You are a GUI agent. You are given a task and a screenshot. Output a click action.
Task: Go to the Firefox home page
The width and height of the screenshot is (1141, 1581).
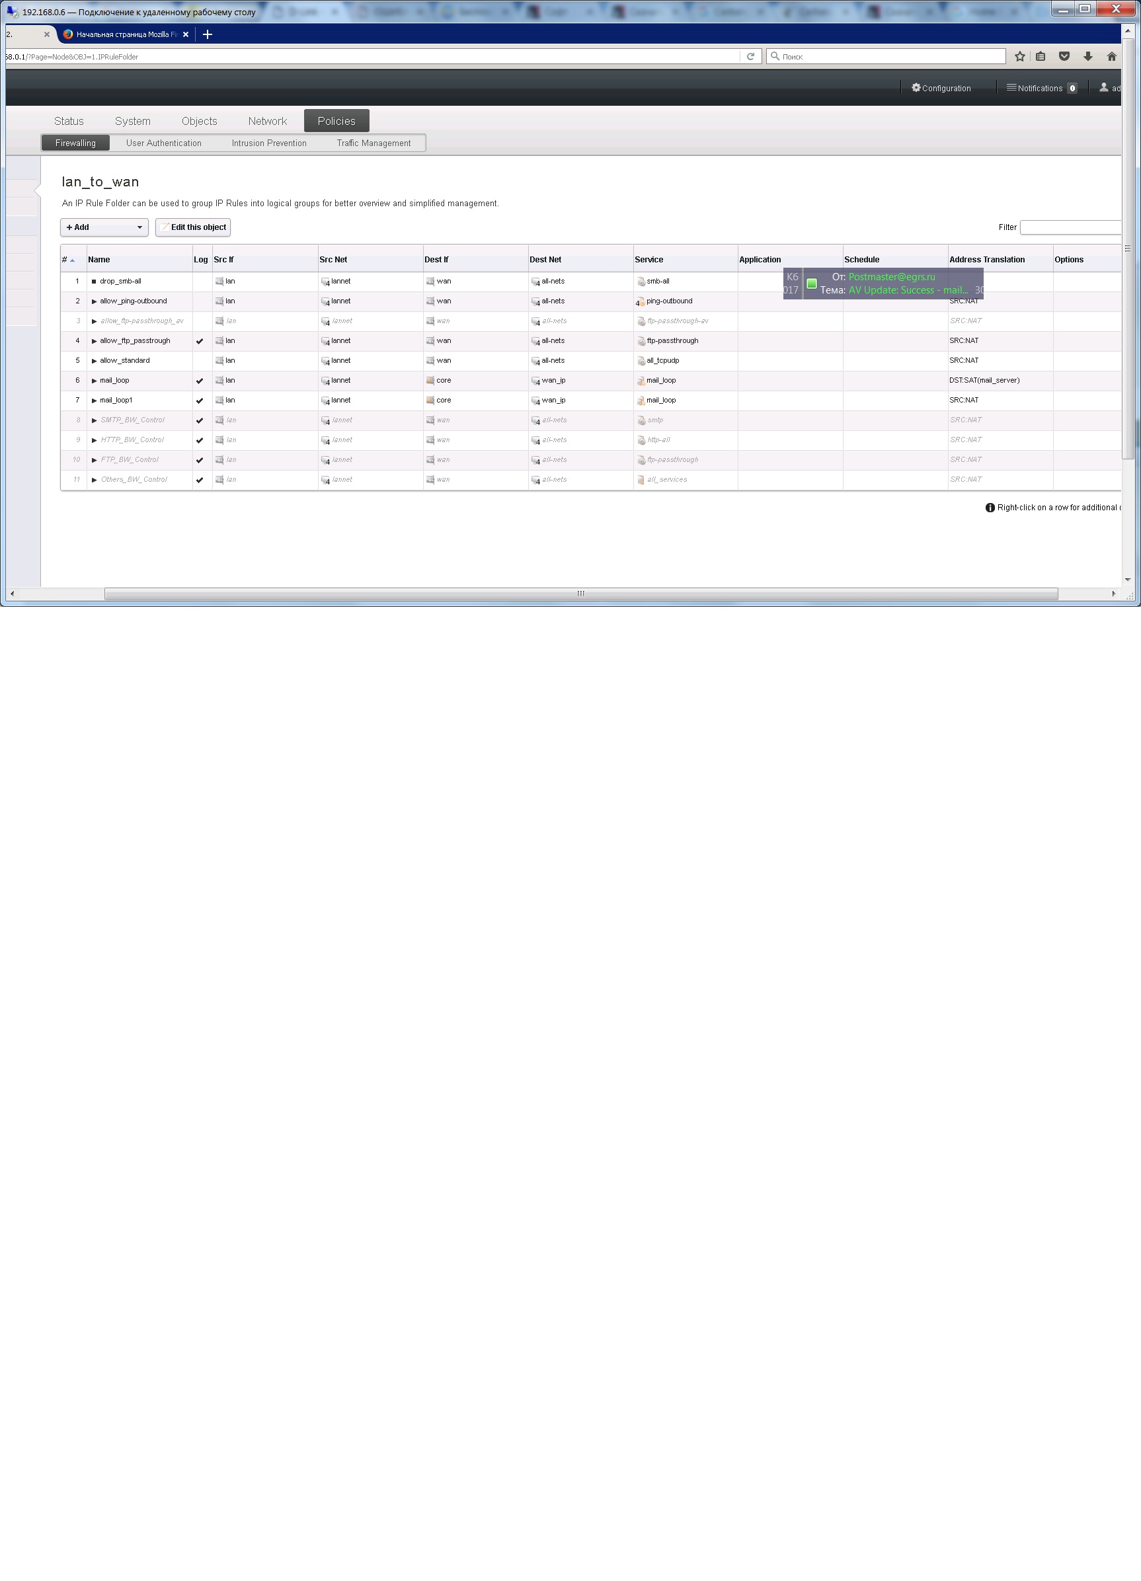point(1112,56)
